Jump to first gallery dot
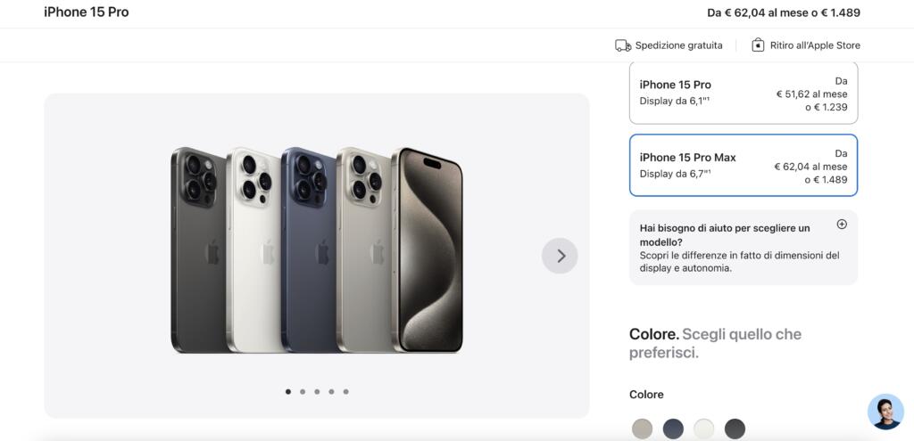 (288, 391)
